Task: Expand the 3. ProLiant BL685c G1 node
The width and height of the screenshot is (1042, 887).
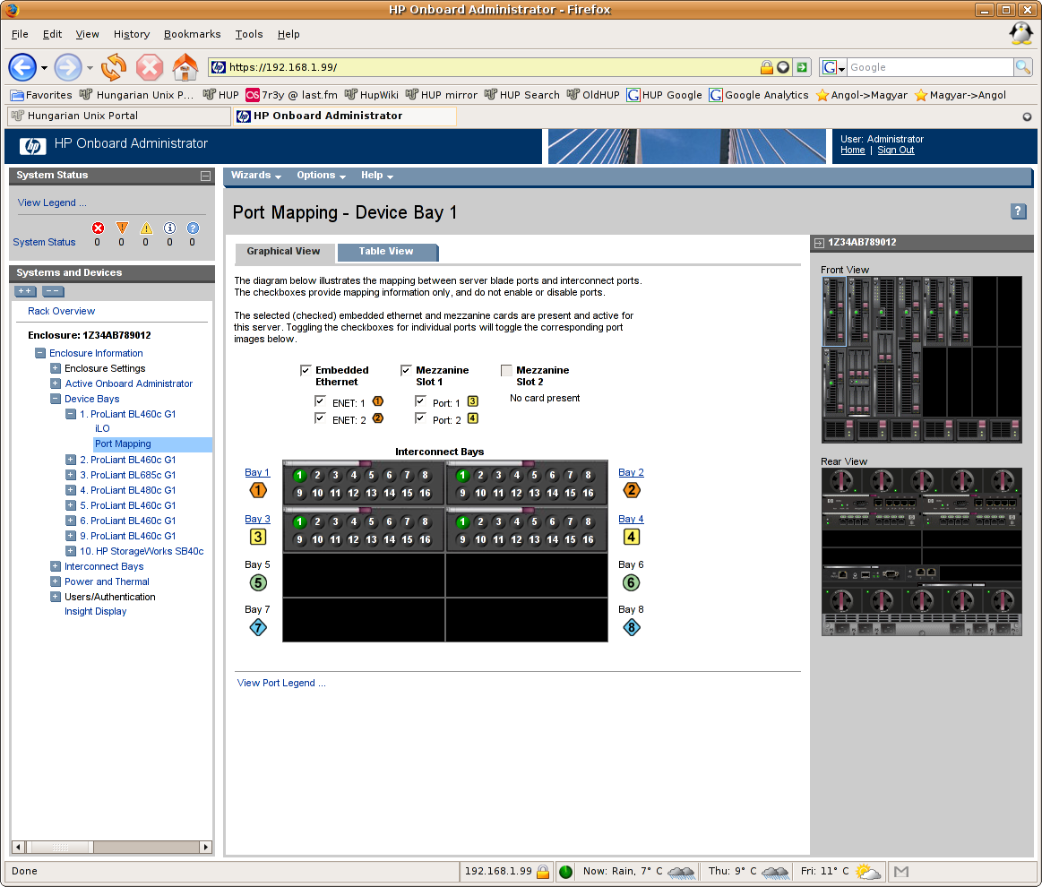Action: (x=71, y=475)
